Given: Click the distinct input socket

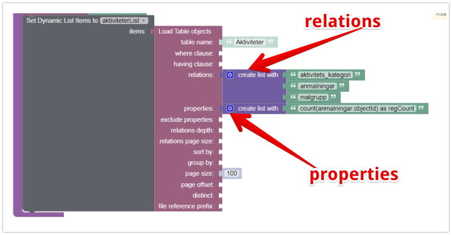Looking at the screenshot, I should (x=221, y=195).
